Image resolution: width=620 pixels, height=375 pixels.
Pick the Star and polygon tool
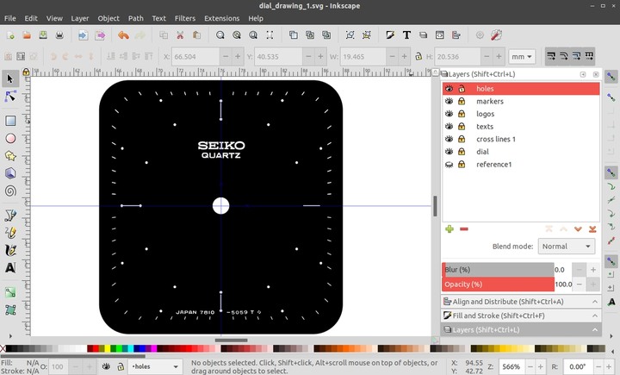tap(10, 156)
